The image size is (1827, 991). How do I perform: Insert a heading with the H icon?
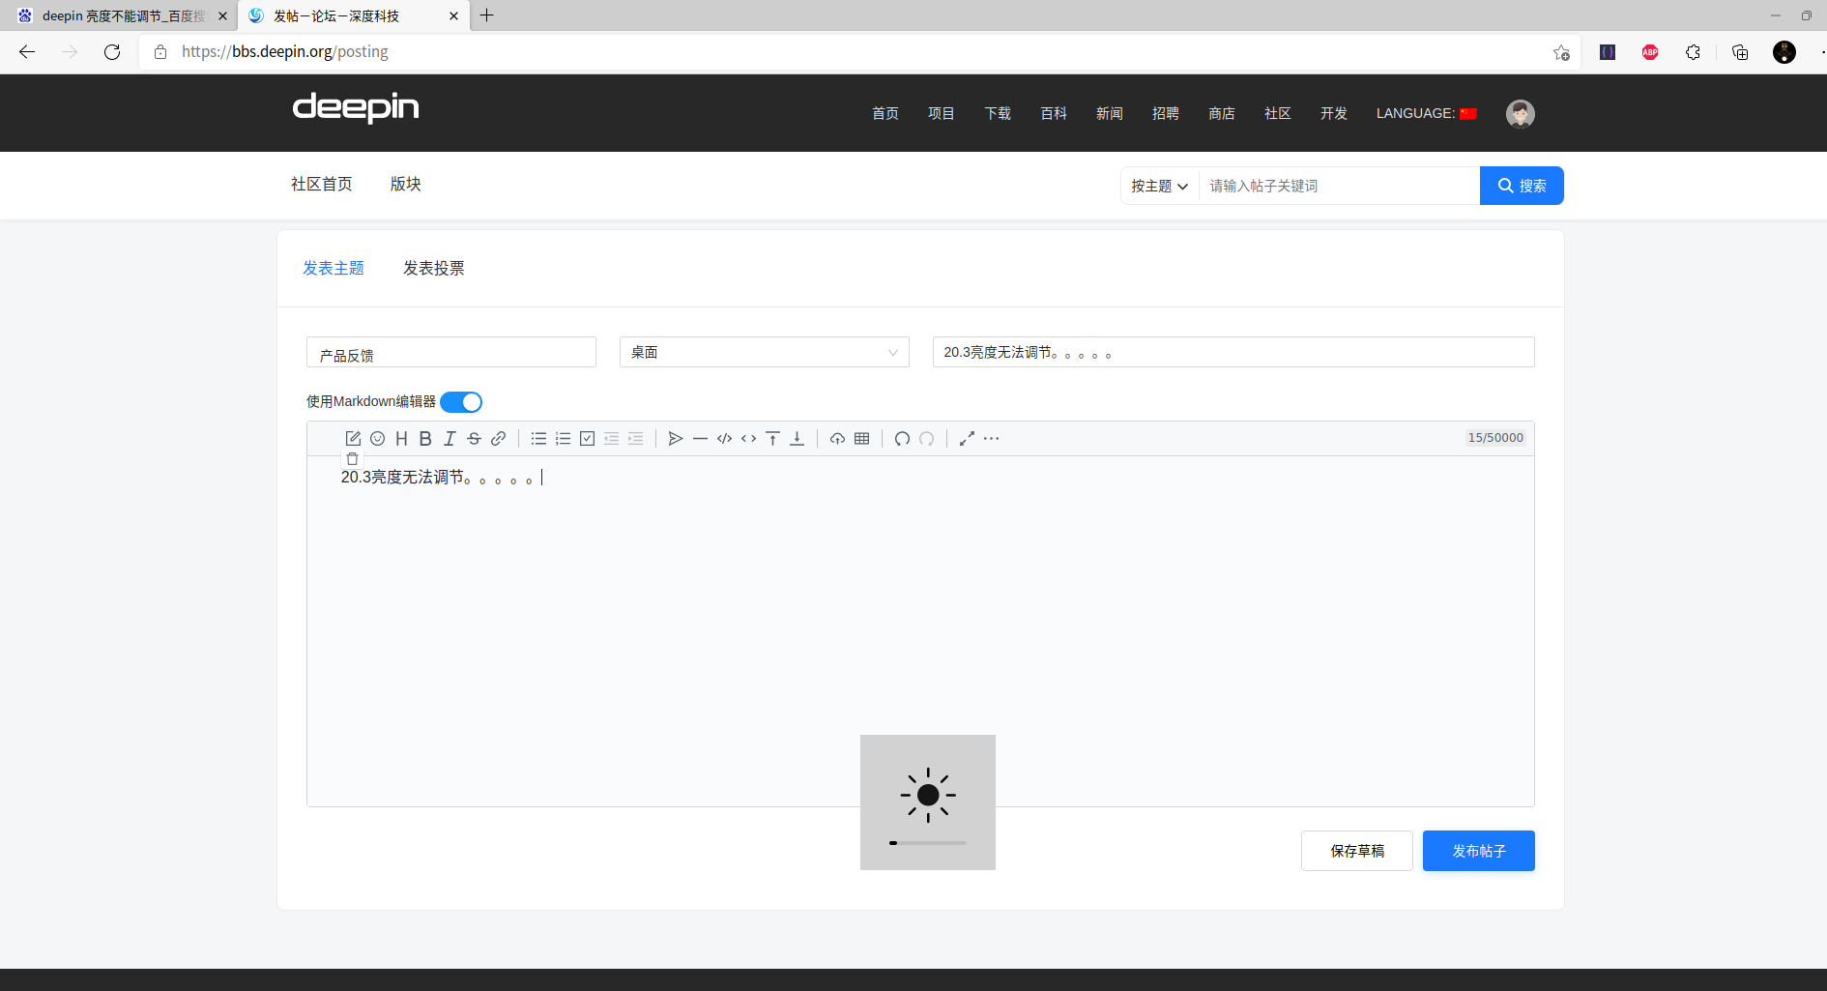pyautogui.click(x=401, y=439)
